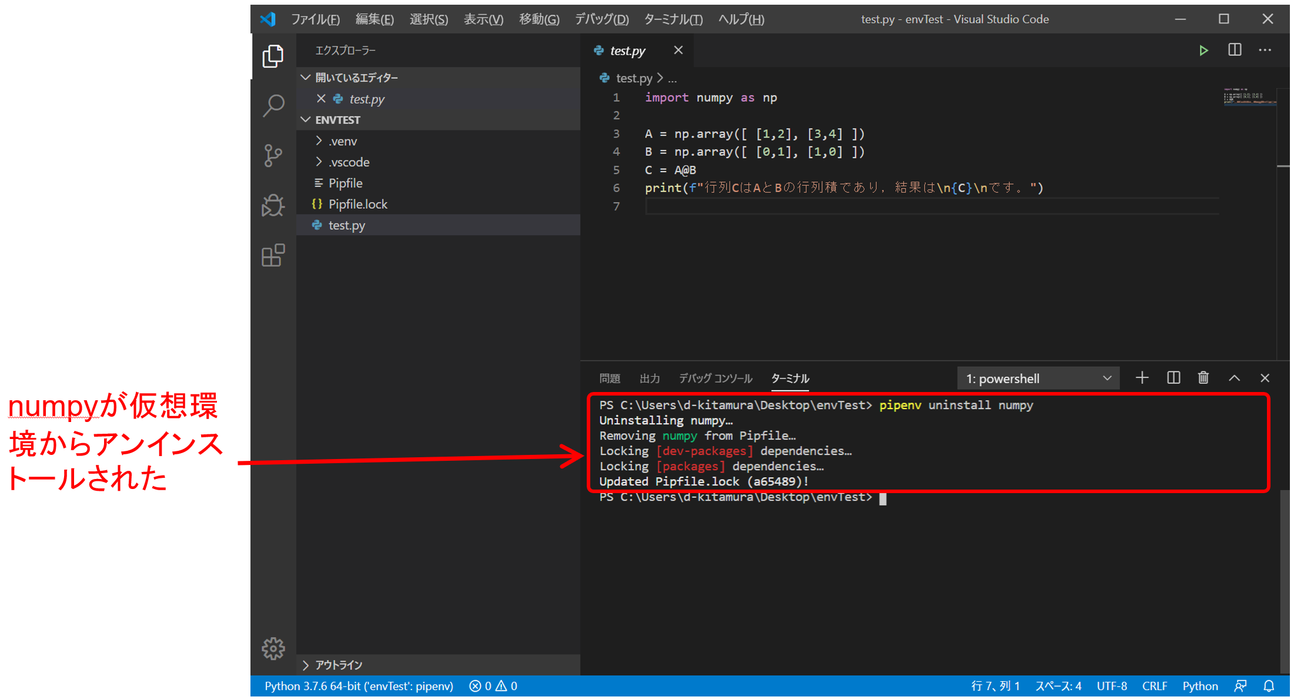Change language mode Python in status bar
The width and height of the screenshot is (1294, 700).
[x=1200, y=686]
